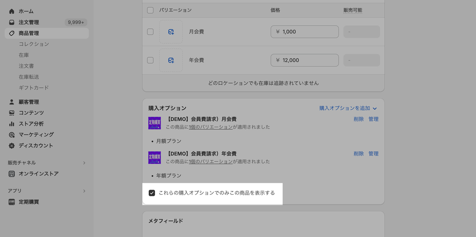
Task: Click 削除 for 月会費 purchase option
Action: click(x=358, y=119)
